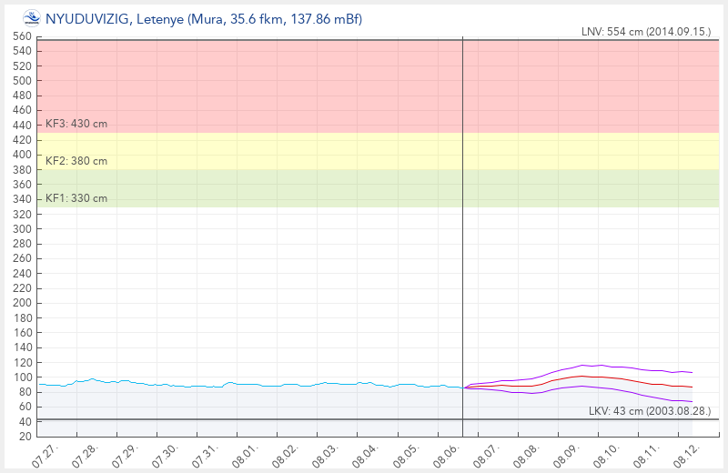
Task: Click the 08.09. date axis label
Action: click(x=567, y=455)
